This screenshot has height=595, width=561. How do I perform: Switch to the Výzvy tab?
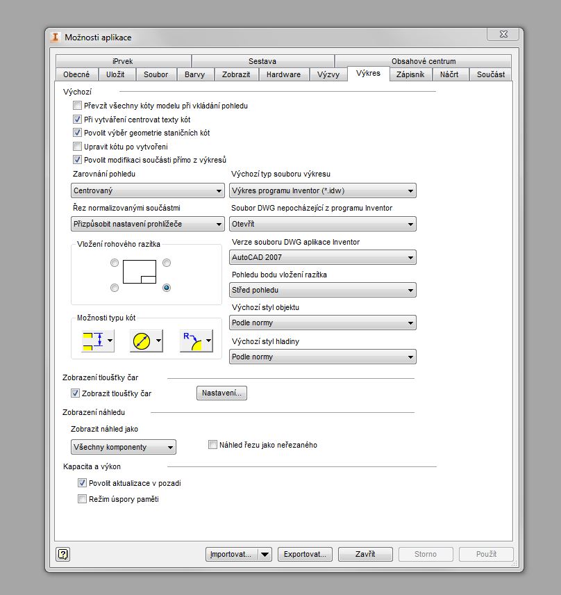tap(328, 74)
